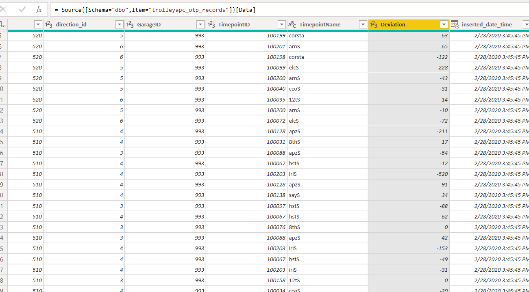Select Deviation cell with value -88
529x292 pixels.
tap(409, 206)
